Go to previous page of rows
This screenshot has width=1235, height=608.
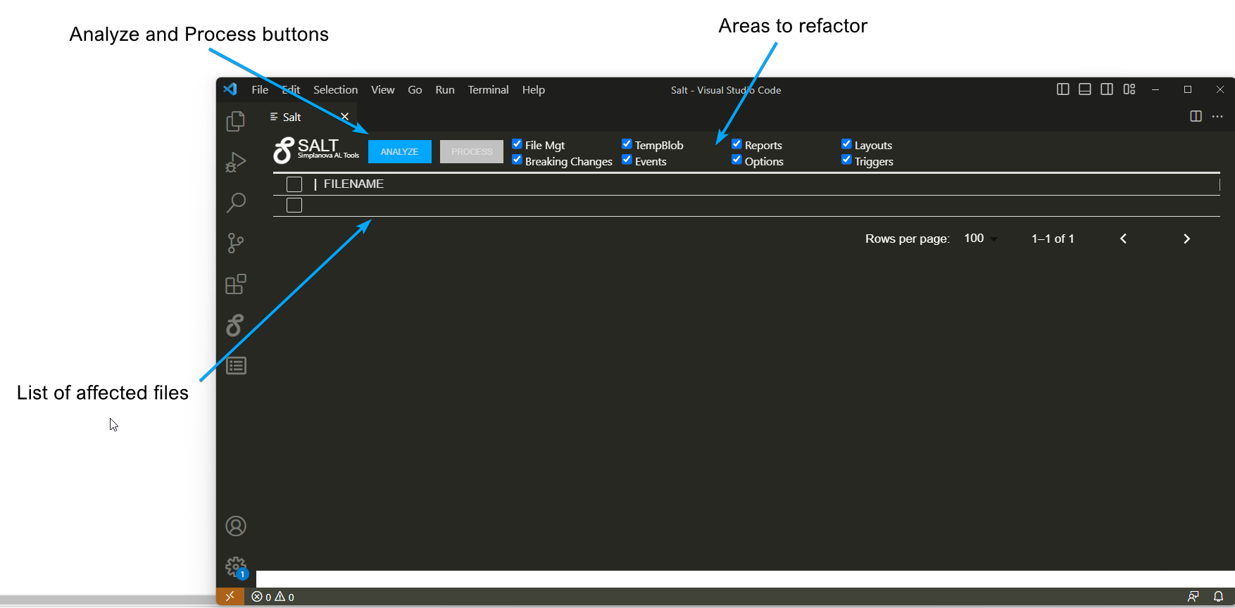click(1124, 239)
